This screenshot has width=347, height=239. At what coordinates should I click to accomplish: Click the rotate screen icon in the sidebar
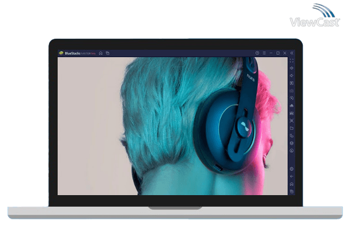click(292, 98)
